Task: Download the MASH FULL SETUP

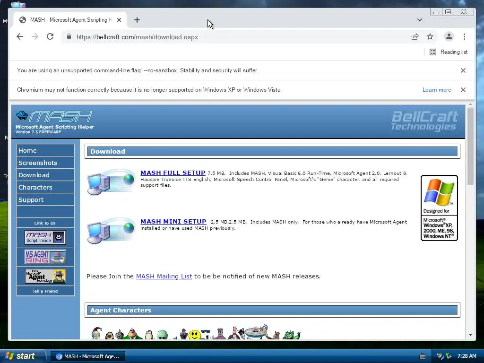Action: (x=173, y=173)
